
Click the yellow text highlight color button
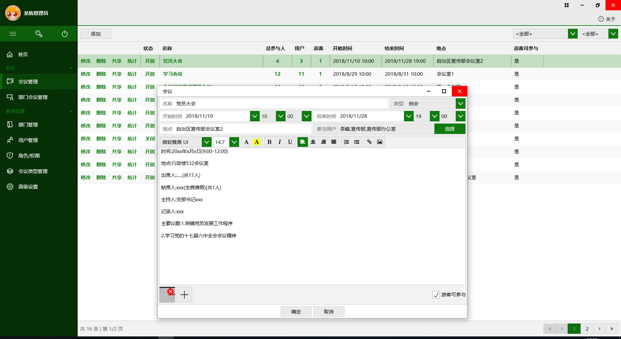pos(257,142)
